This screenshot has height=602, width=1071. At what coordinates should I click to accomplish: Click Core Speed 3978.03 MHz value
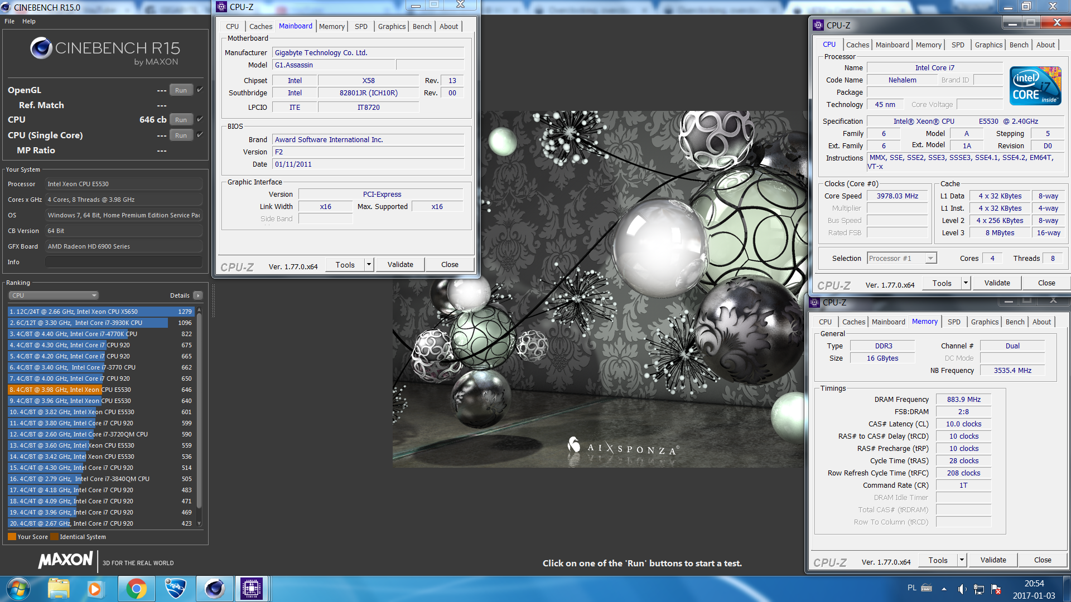(897, 196)
